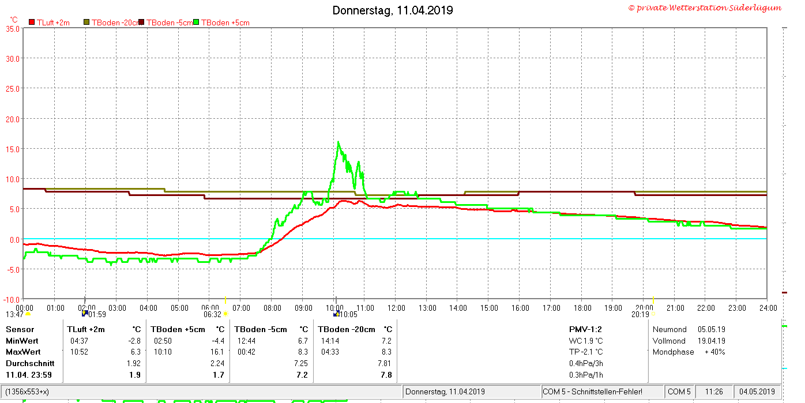
Task: Click the COM 5 Schnittstellen-Fehler status panel
Action: coord(602,391)
